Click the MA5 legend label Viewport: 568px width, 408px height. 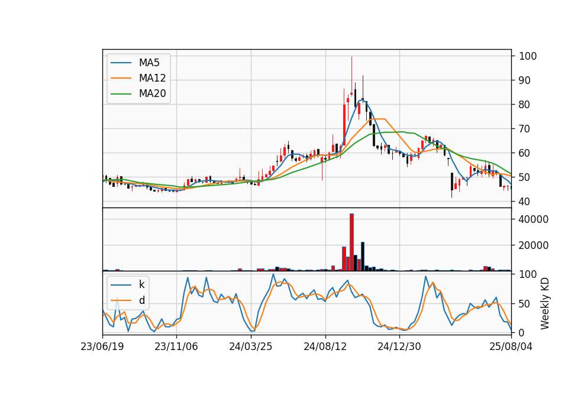149,63
